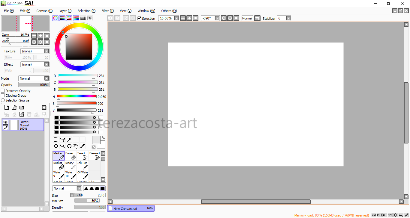The height and width of the screenshot is (218, 410).
Task: Create a new layer folder
Action: (x=22, y=108)
